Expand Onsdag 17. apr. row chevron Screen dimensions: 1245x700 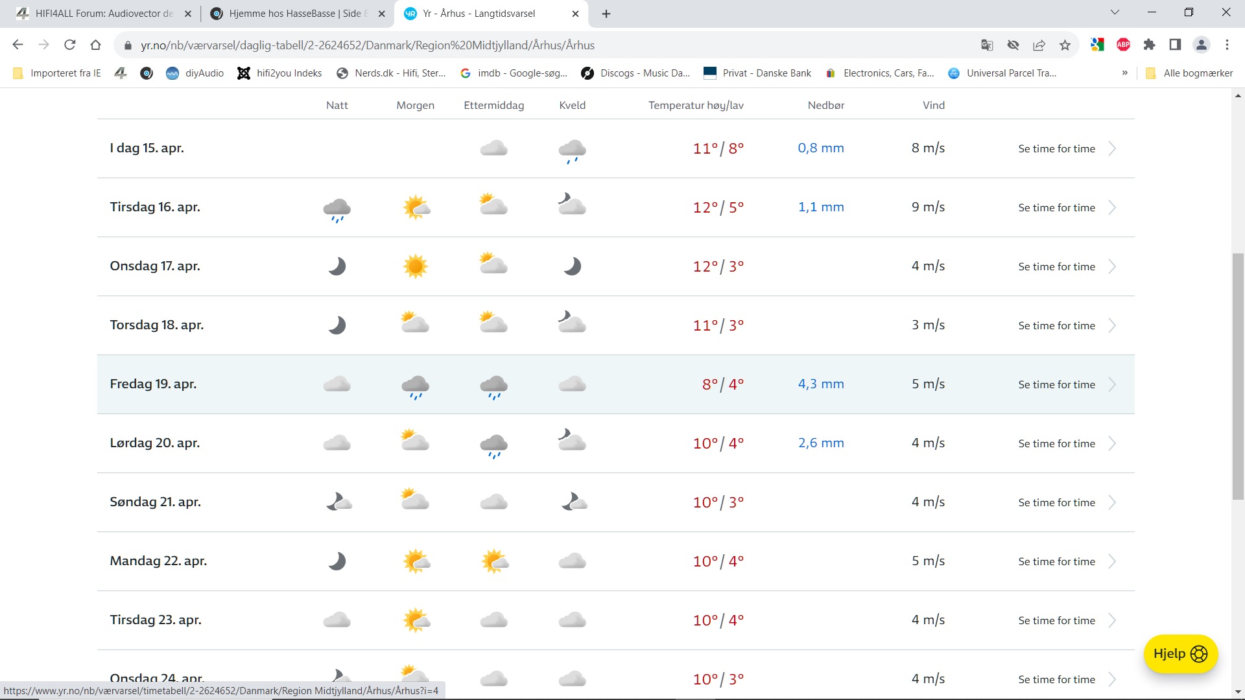click(1112, 266)
